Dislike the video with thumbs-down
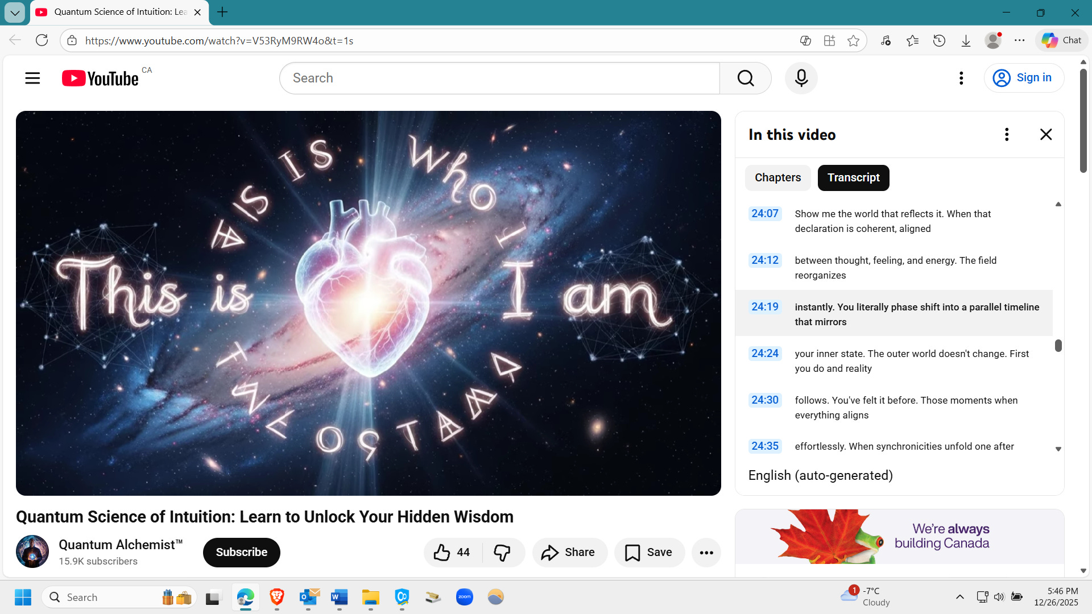This screenshot has width=1092, height=614. pyautogui.click(x=502, y=552)
